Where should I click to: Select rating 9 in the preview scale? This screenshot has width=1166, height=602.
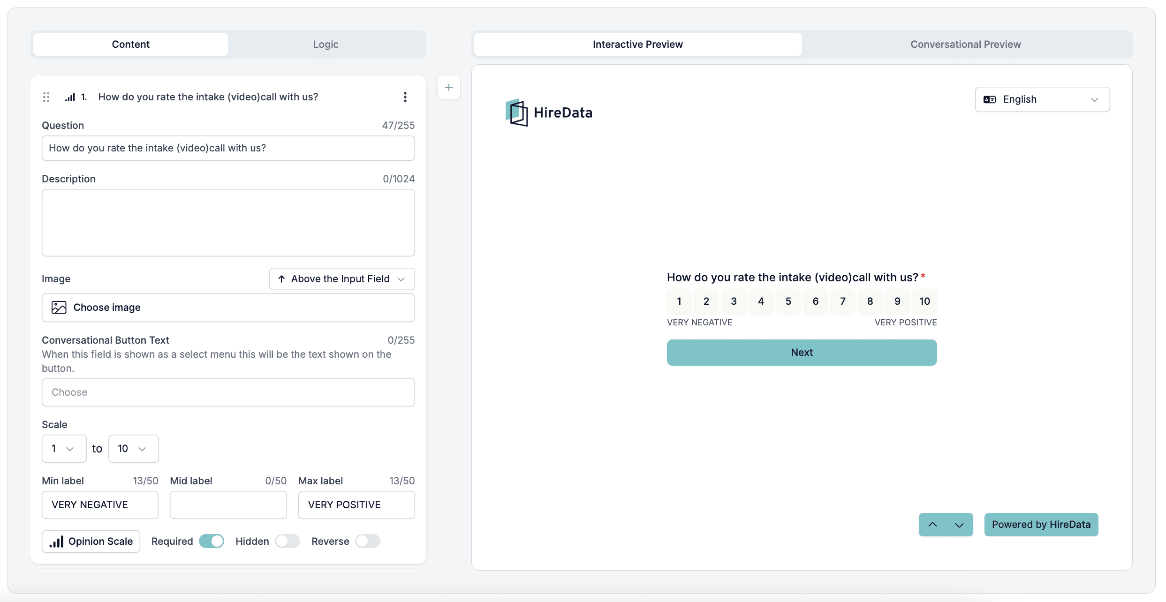(x=897, y=301)
